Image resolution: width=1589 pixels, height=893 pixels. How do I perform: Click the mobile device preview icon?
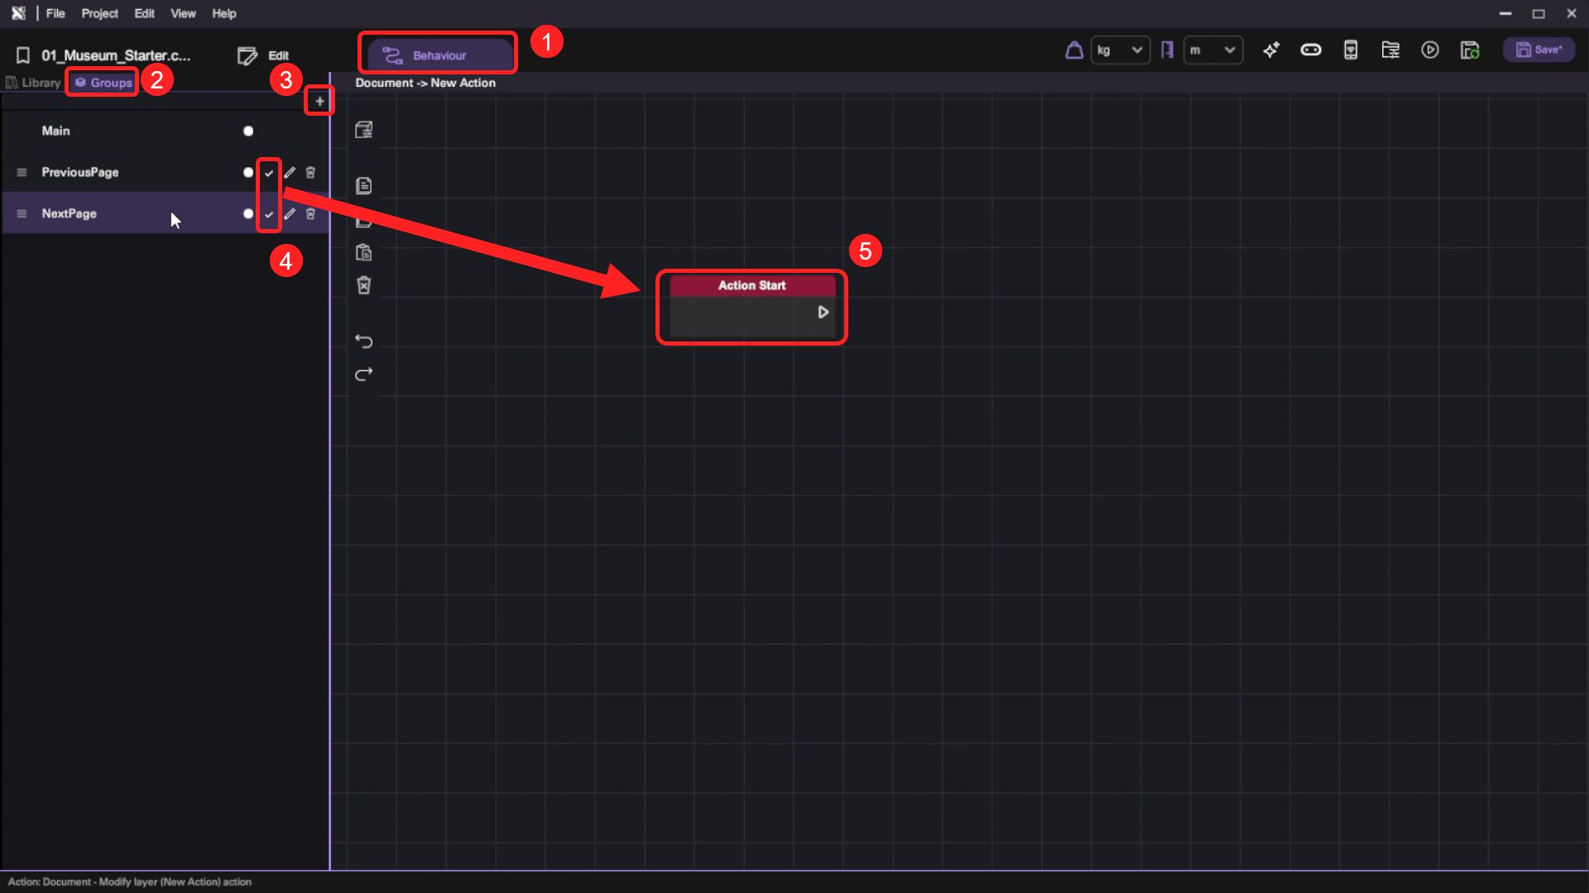click(1351, 50)
